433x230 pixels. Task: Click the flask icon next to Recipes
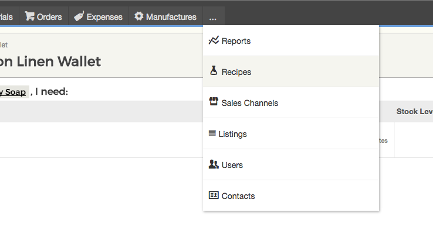point(214,70)
